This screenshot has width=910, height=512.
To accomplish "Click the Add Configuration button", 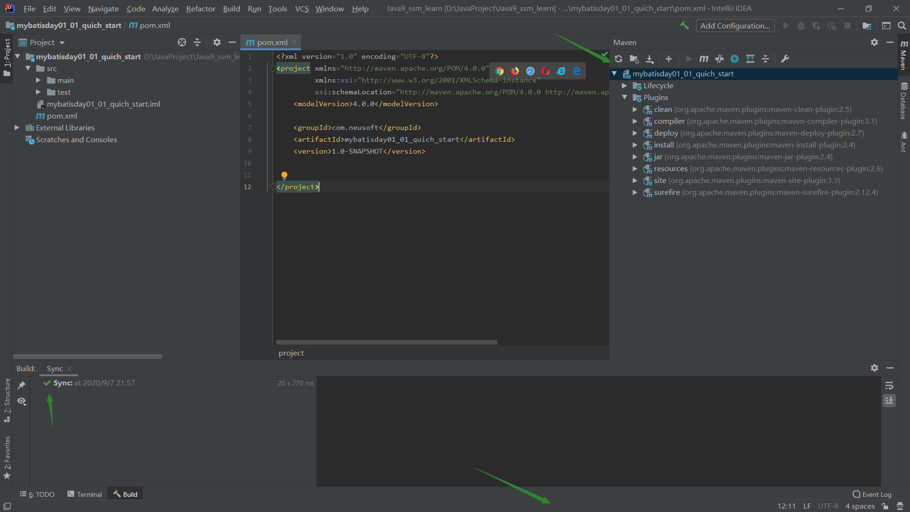I will (x=735, y=26).
